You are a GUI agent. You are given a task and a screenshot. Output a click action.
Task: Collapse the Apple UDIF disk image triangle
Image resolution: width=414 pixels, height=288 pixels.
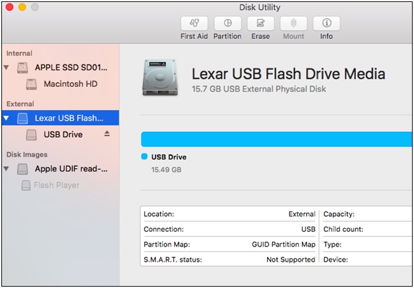(x=7, y=169)
